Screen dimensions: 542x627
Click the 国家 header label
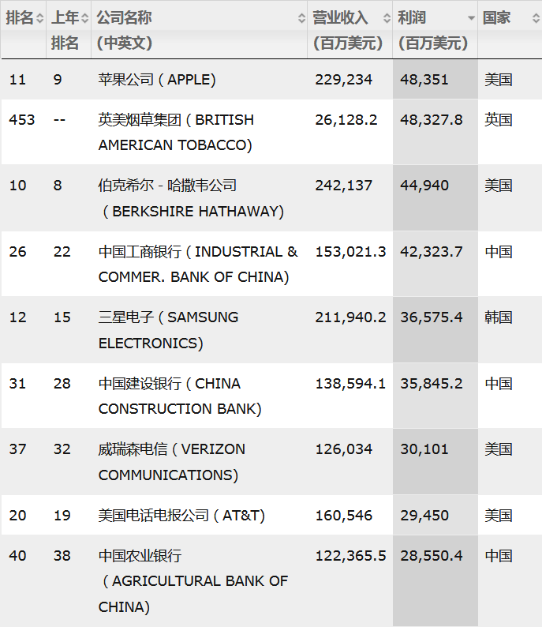(x=497, y=18)
